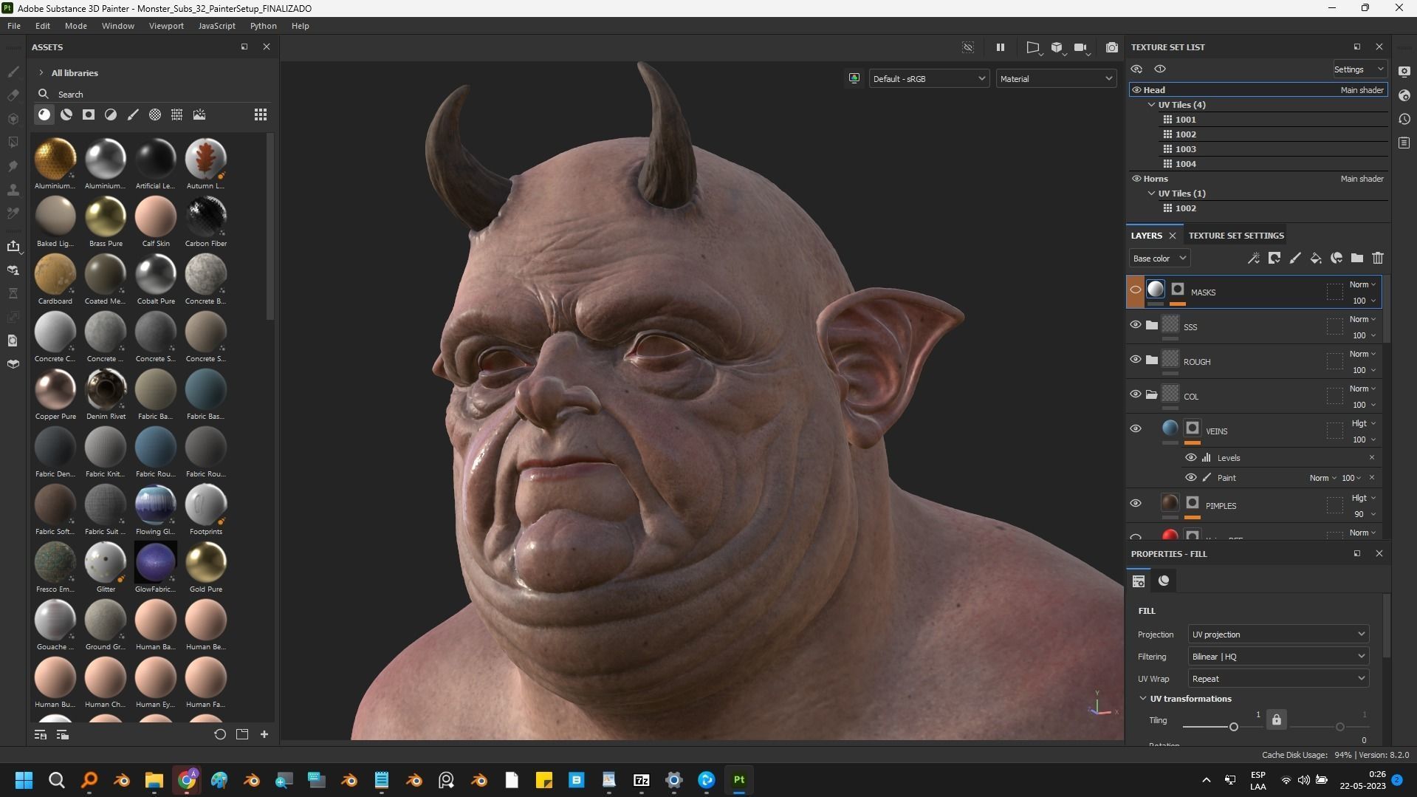Collapse the UV Tiles (4) group under Head
This screenshot has height=797, width=1417.
coord(1151,105)
